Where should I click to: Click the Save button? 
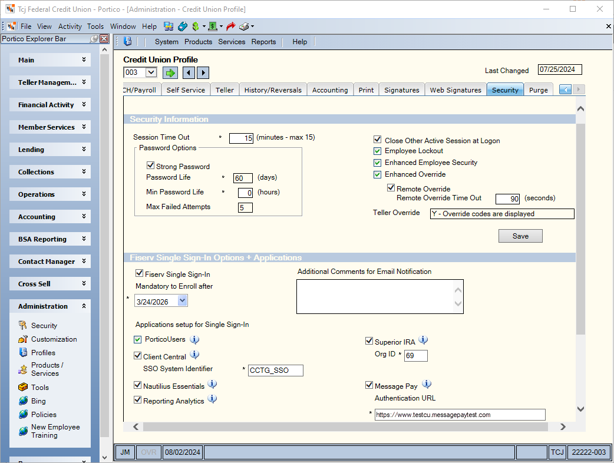[x=520, y=236]
